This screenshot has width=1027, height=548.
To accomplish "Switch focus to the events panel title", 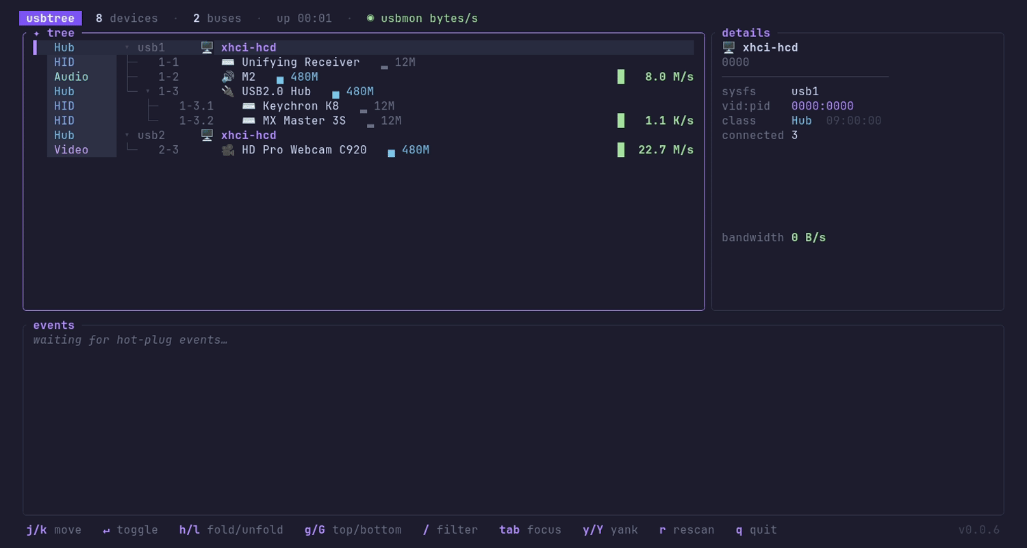I will coord(54,325).
